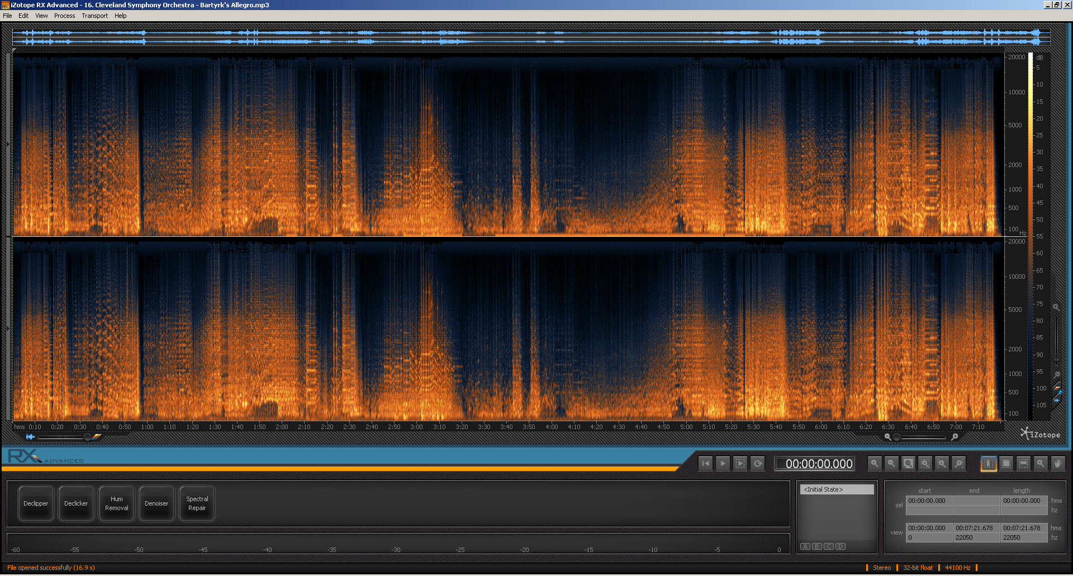This screenshot has width=1073, height=576.
Task: Open the Help menu
Action: click(x=120, y=16)
